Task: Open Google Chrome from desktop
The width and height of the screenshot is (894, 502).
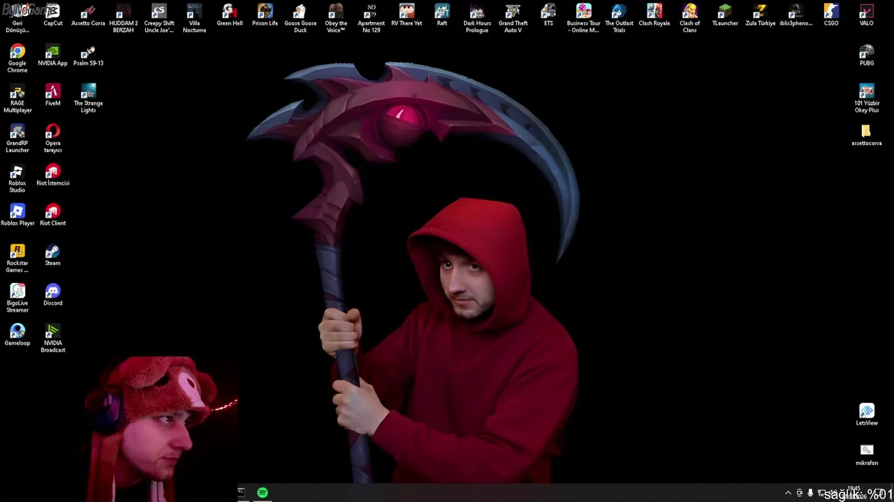Action: point(17,59)
